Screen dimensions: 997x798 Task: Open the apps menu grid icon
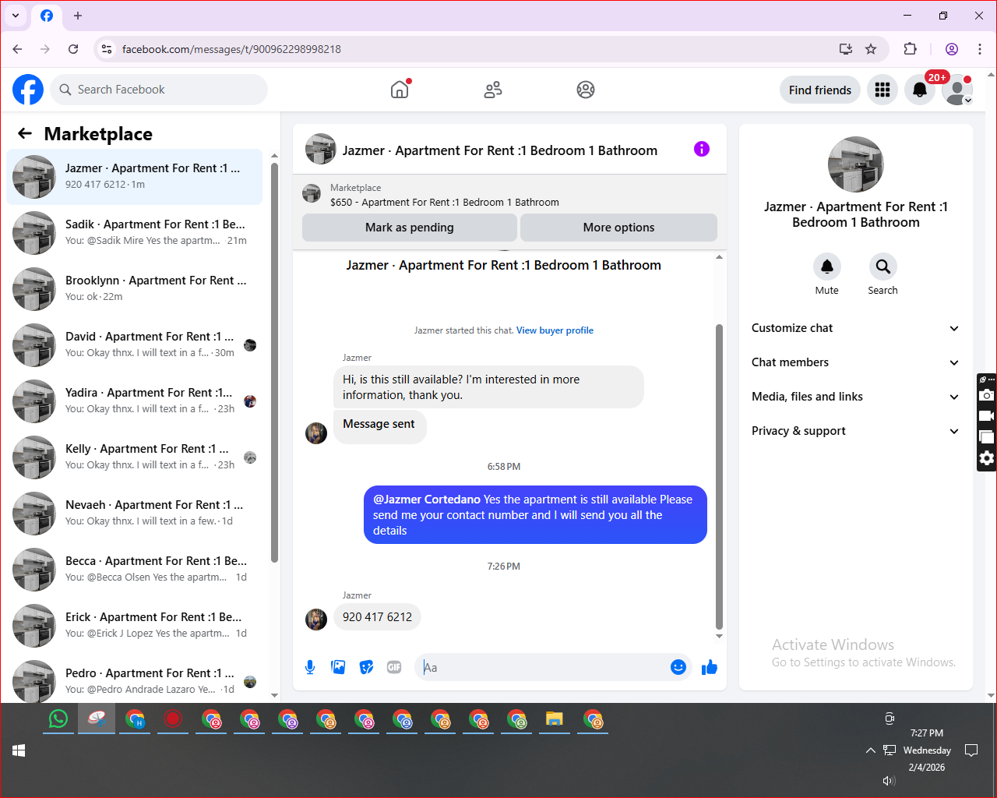tap(883, 90)
